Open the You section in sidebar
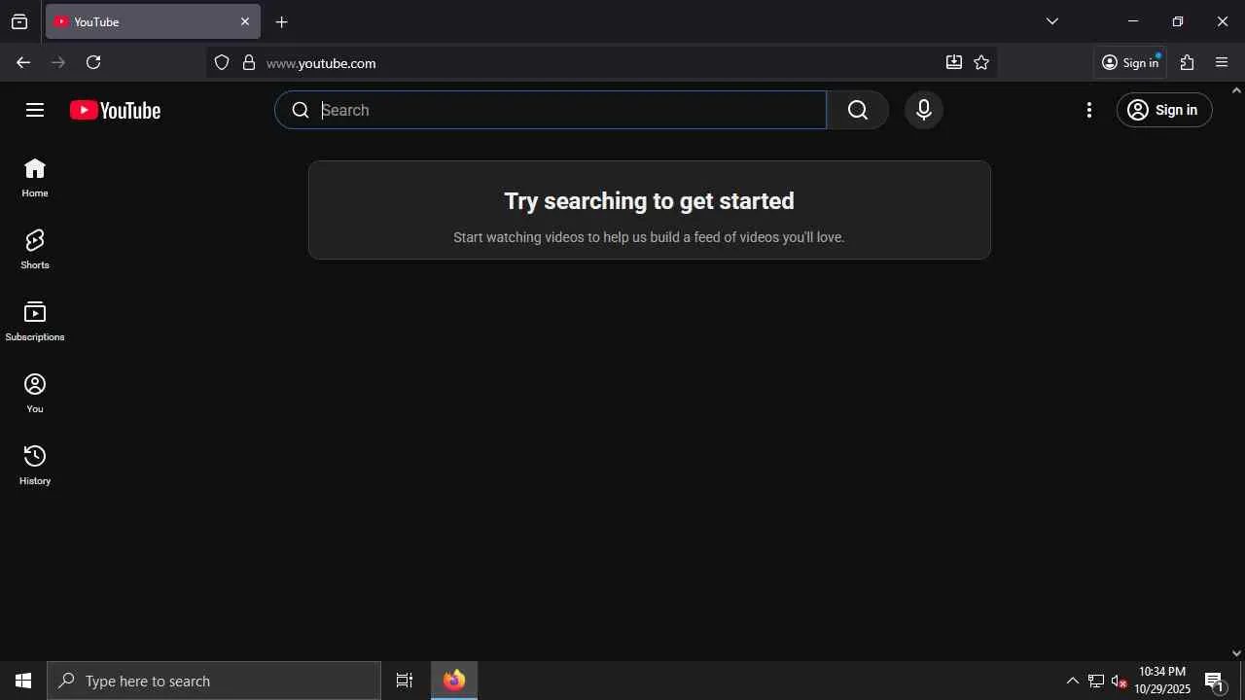1245x700 pixels. pos(35,395)
